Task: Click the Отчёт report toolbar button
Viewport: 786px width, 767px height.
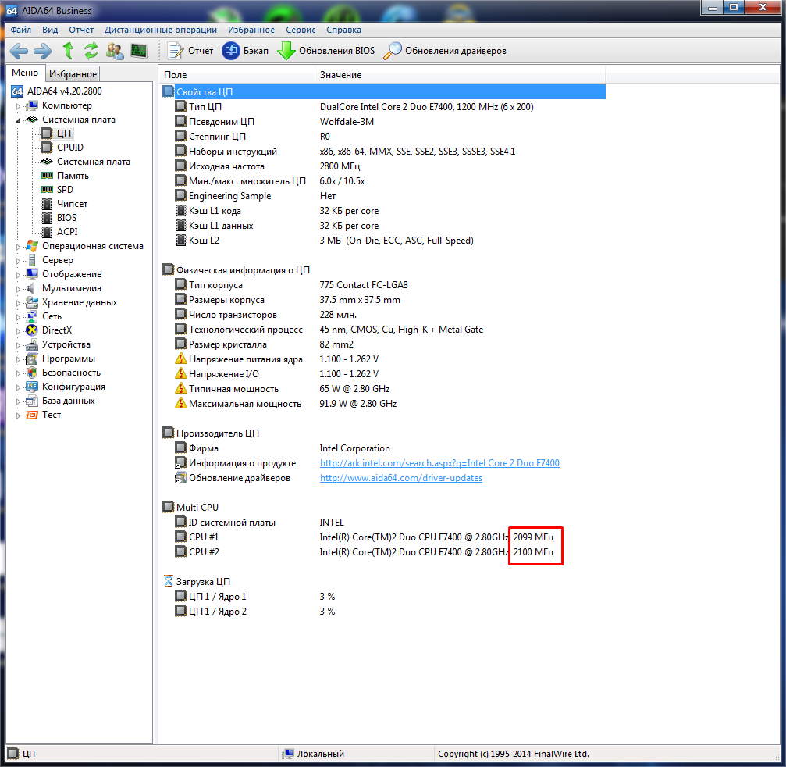Action: pos(190,51)
